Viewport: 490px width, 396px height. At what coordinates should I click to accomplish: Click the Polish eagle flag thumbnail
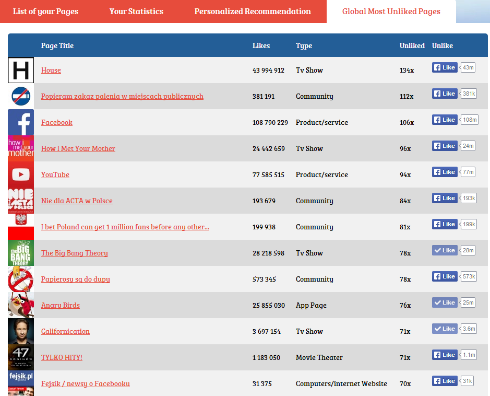[21, 227]
